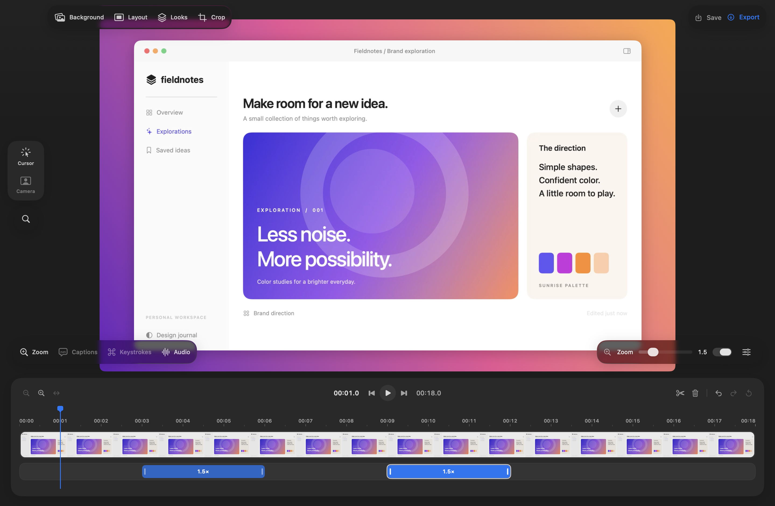Click the zoom value 1.5
The height and width of the screenshot is (506, 775).
pyautogui.click(x=702, y=352)
